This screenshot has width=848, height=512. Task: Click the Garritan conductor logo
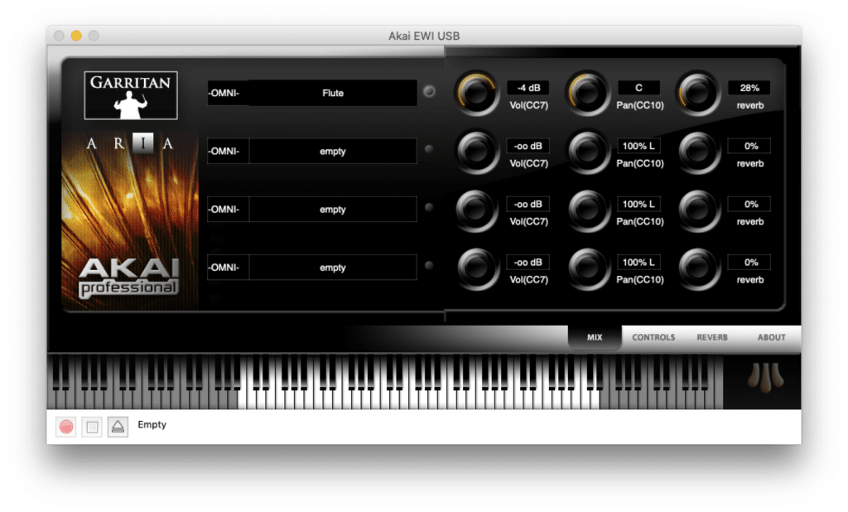(131, 95)
